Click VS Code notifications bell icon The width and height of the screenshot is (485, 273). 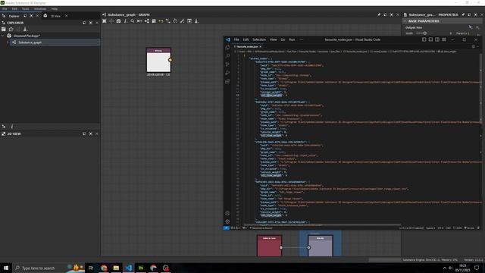[x=478, y=228]
